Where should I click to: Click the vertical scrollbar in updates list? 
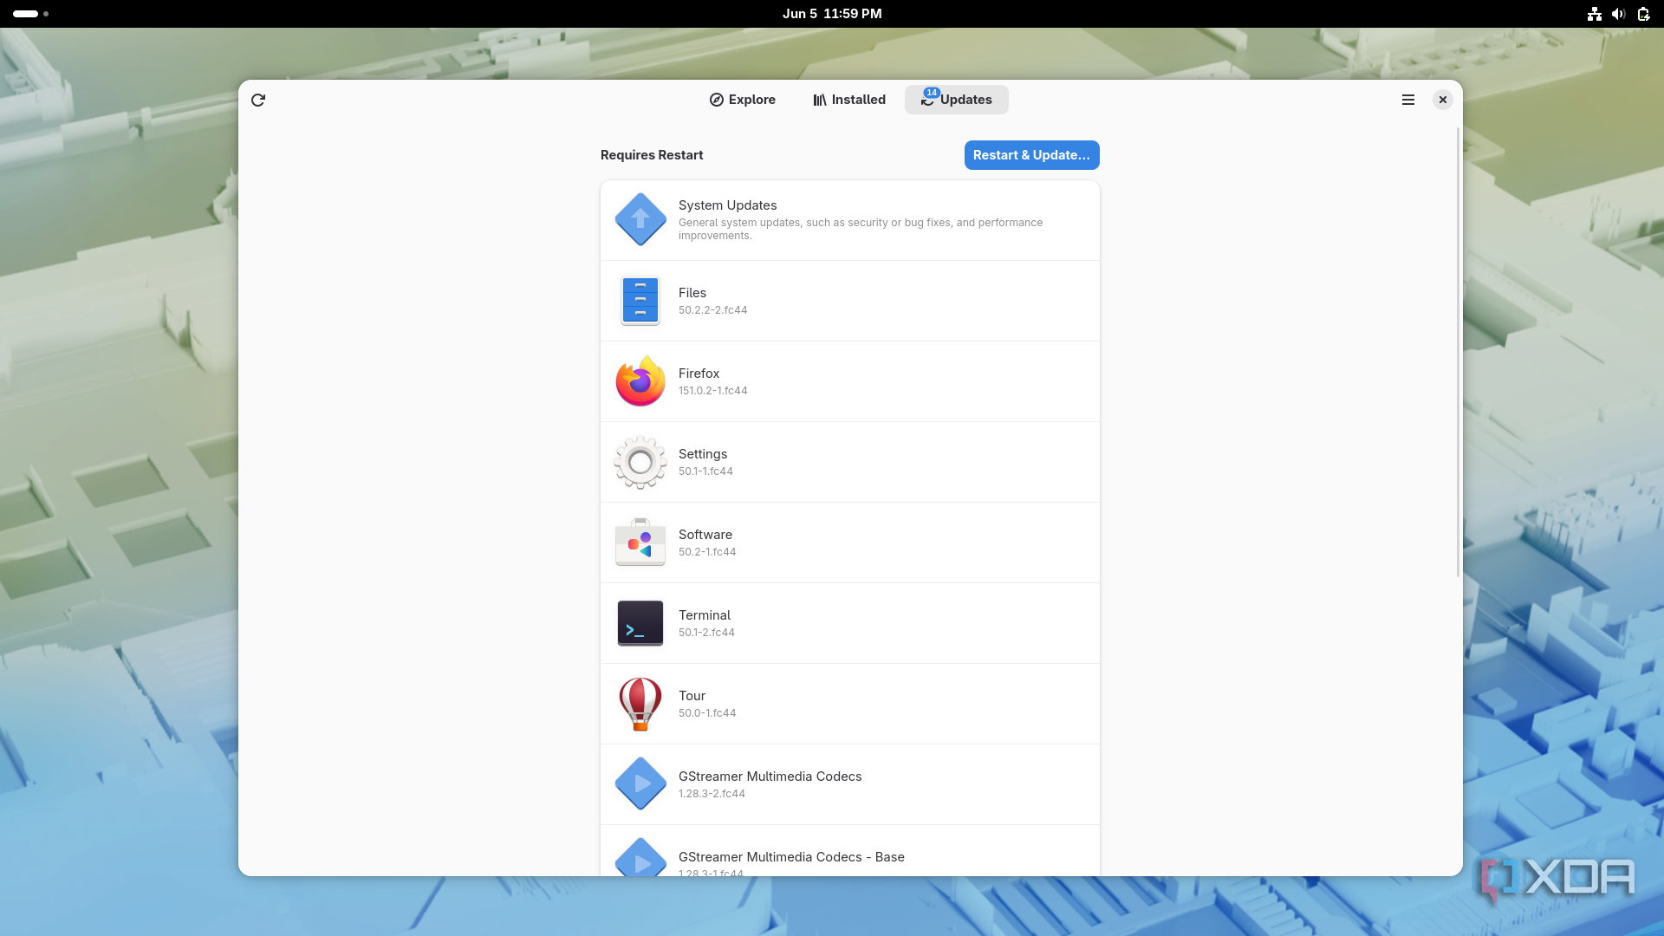(1458, 352)
